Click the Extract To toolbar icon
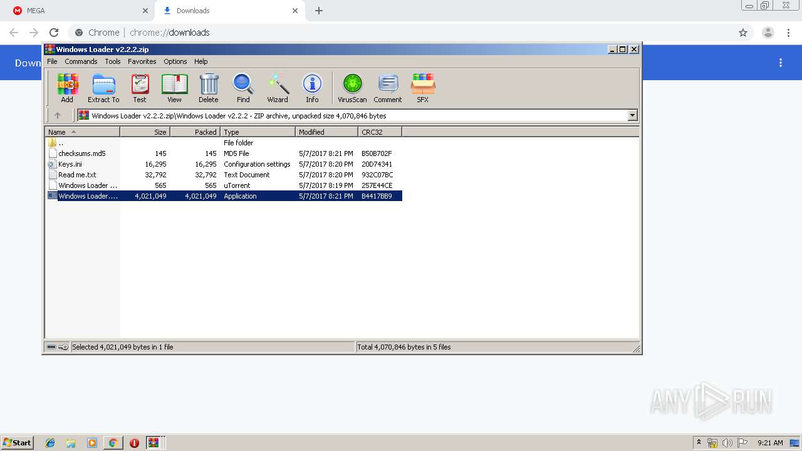The width and height of the screenshot is (802, 451). pos(103,88)
